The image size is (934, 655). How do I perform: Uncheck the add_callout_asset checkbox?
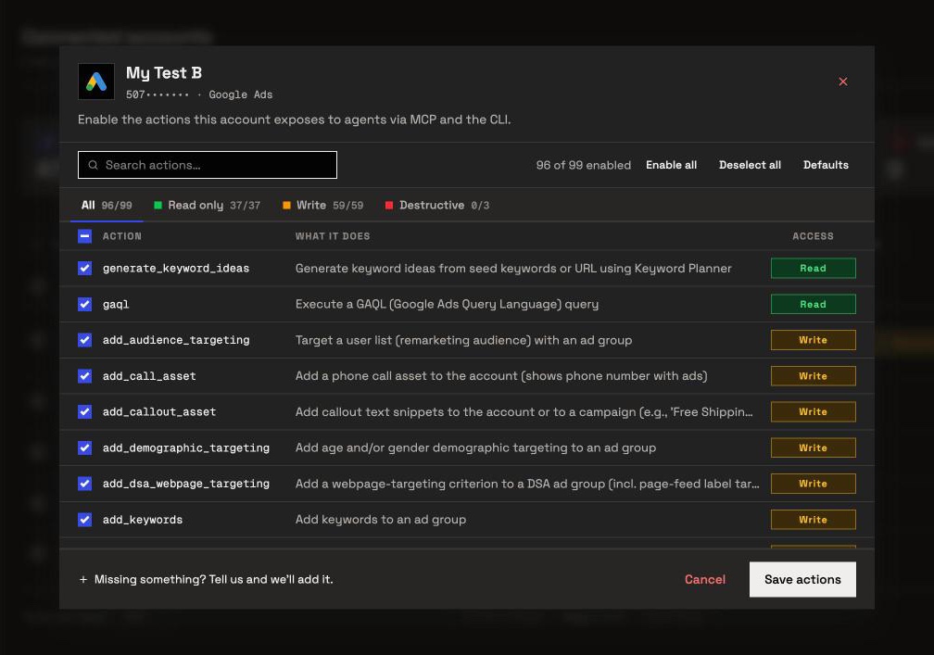coord(84,412)
